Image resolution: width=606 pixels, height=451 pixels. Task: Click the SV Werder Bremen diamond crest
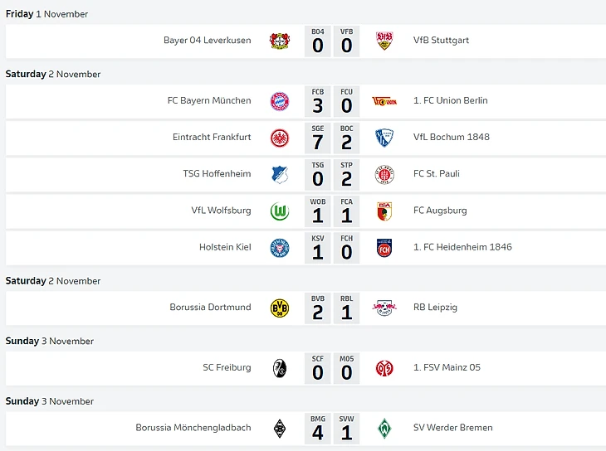[x=384, y=429]
